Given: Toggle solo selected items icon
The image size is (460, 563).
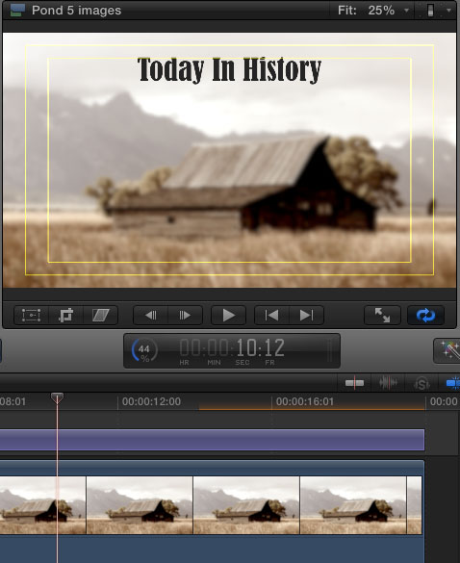Looking at the screenshot, I should (422, 383).
